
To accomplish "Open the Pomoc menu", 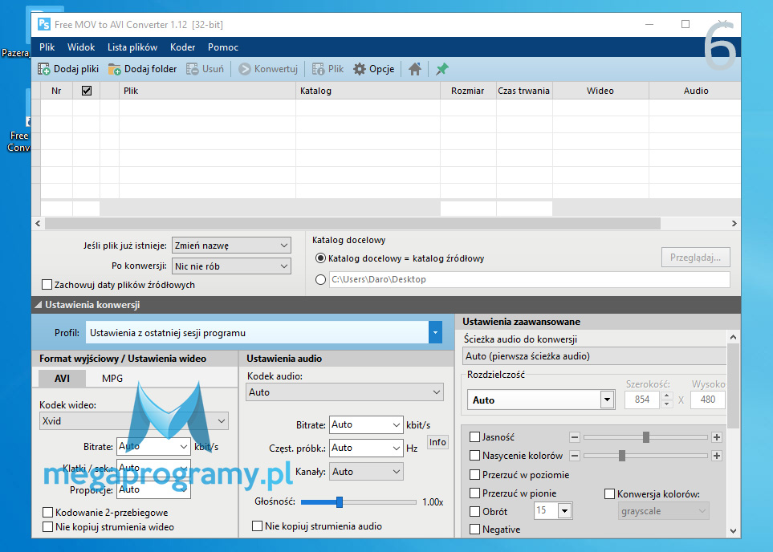I will coord(223,47).
